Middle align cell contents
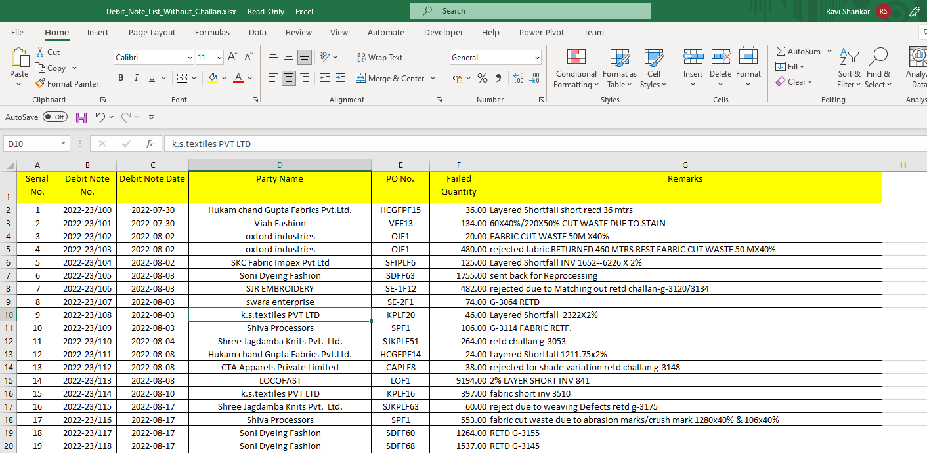This screenshot has height=453, width=927. coord(289,57)
